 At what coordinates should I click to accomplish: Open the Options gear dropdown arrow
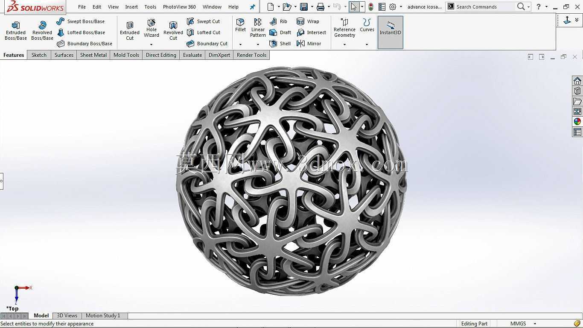pos(401,7)
